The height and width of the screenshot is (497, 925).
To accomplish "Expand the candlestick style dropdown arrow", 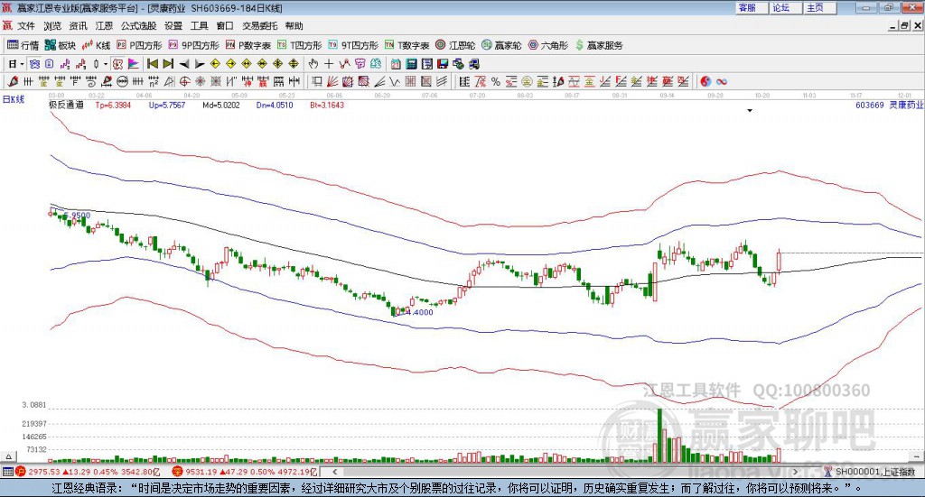I will click(x=106, y=64).
